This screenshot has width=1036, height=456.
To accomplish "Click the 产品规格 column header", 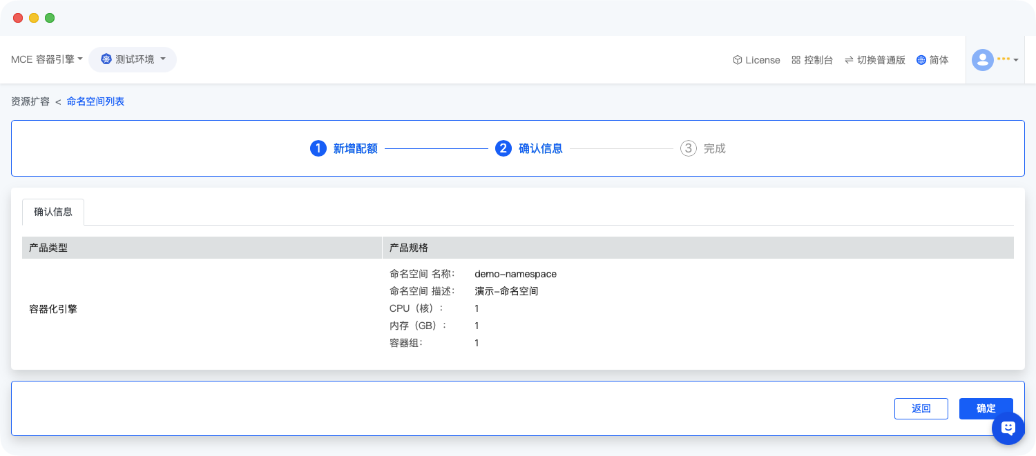I will [408, 248].
